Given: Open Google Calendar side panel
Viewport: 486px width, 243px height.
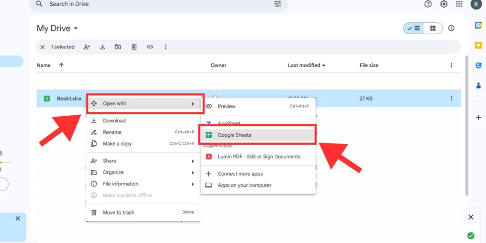Looking at the screenshot, I should (478, 25).
